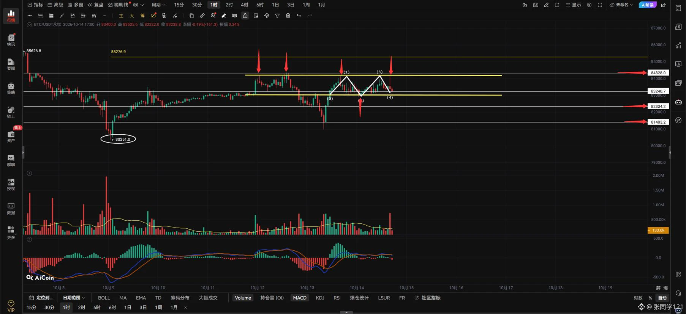The width and height of the screenshot is (686, 314).
Task: Open the 资产 assets sidebar icon
Action: [11, 137]
